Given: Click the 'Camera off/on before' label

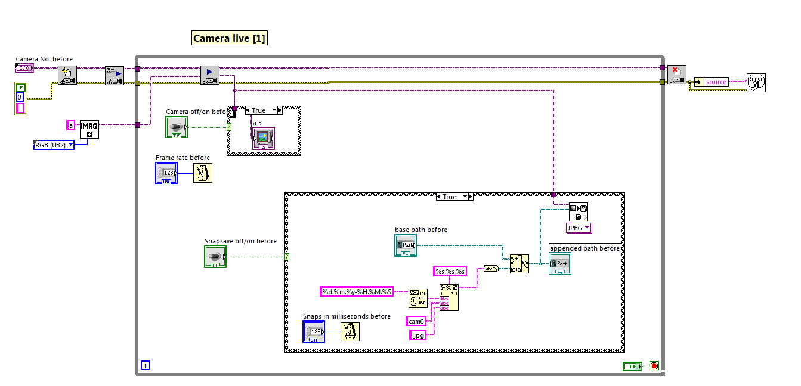Looking at the screenshot, I should [x=199, y=112].
